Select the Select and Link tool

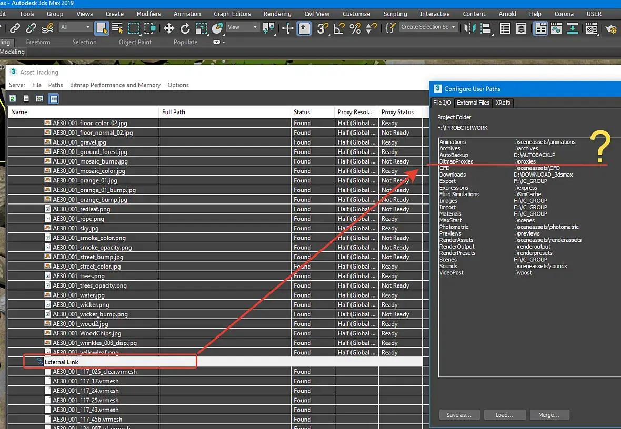coord(15,28)
